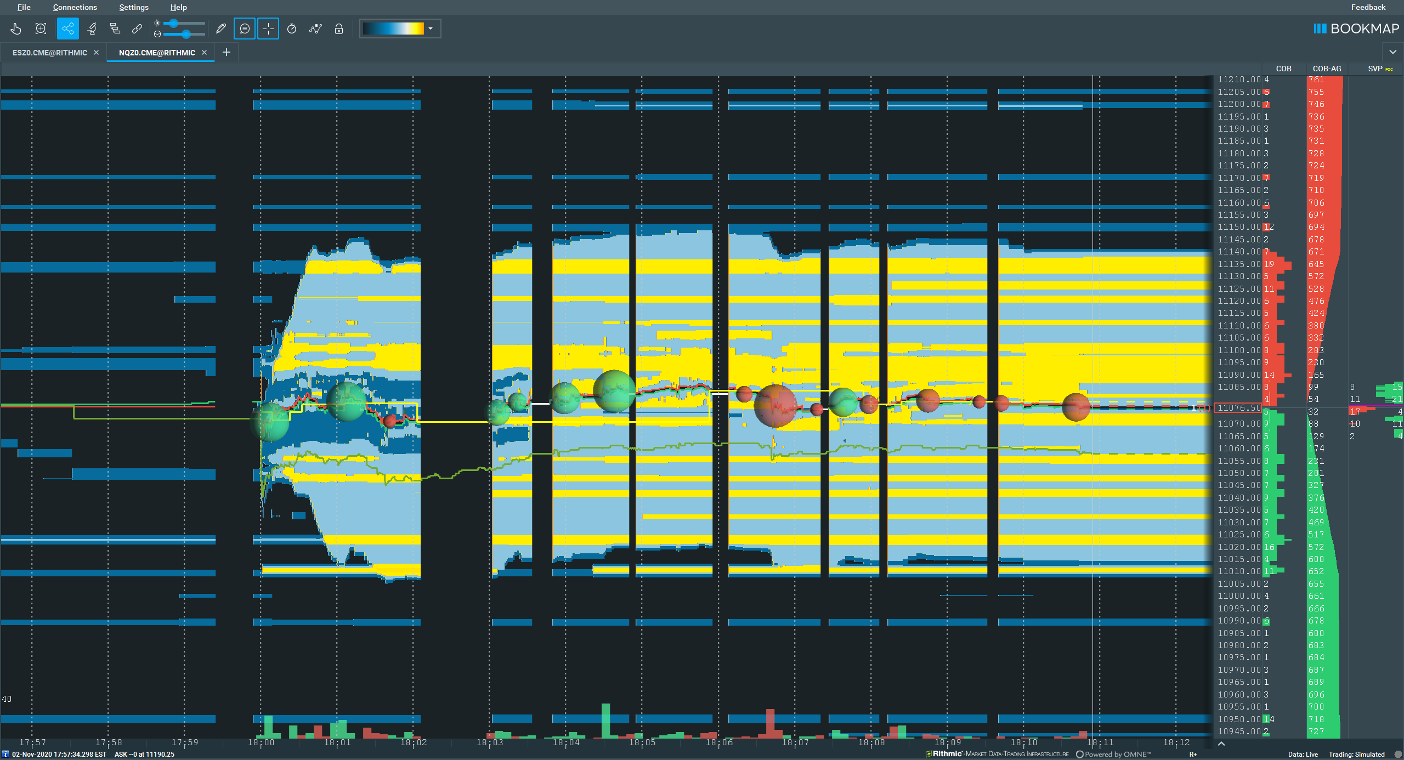Add a new chart tab with plus button
Viewport: 1404px width, 760px height.
tap(226, 52)
